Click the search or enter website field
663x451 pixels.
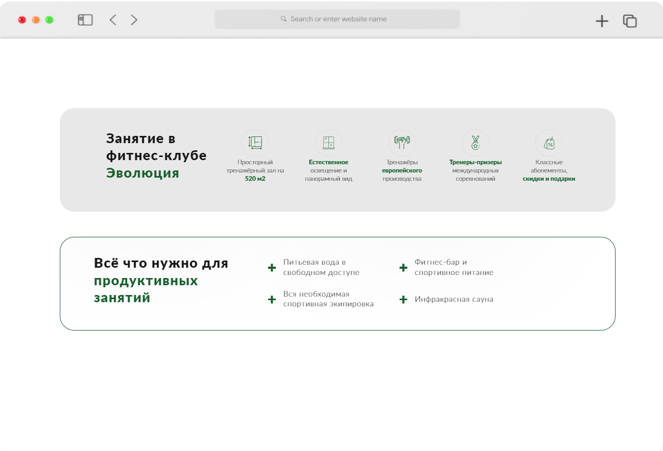(x=337, y=19)
